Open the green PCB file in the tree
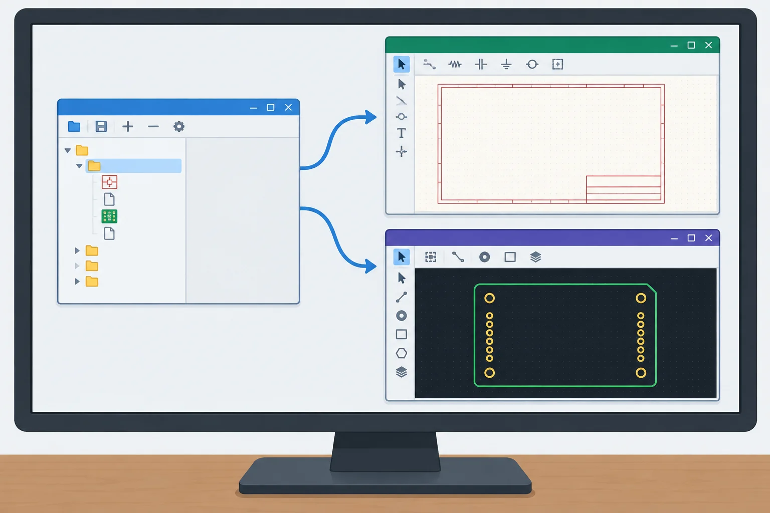 pos(109,216)
